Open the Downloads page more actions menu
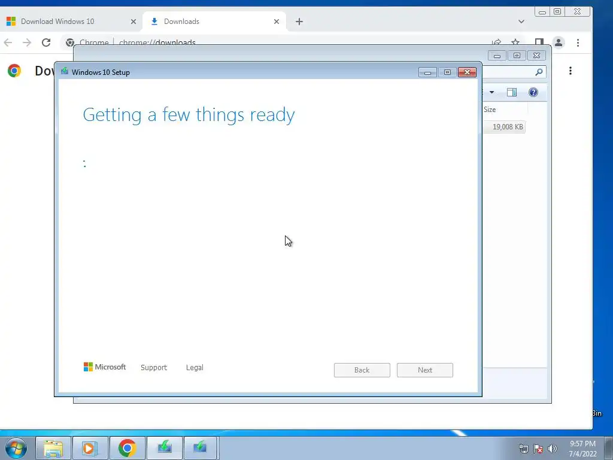Screen dimensions: 613x460 (570, 71)
